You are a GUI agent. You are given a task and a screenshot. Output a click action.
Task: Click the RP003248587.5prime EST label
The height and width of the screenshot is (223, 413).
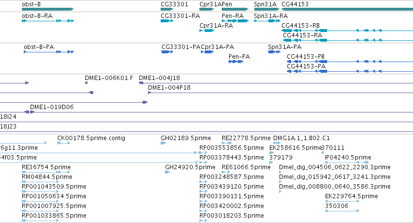click(231, 177)
